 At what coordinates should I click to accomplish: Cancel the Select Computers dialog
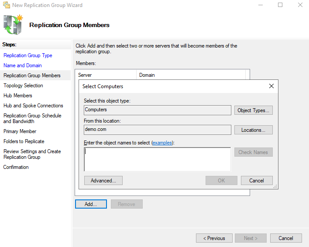pos(257,181)
